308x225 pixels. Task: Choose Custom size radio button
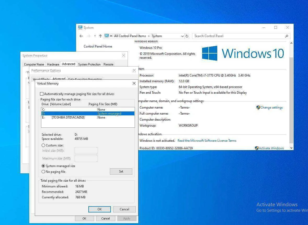43,145
